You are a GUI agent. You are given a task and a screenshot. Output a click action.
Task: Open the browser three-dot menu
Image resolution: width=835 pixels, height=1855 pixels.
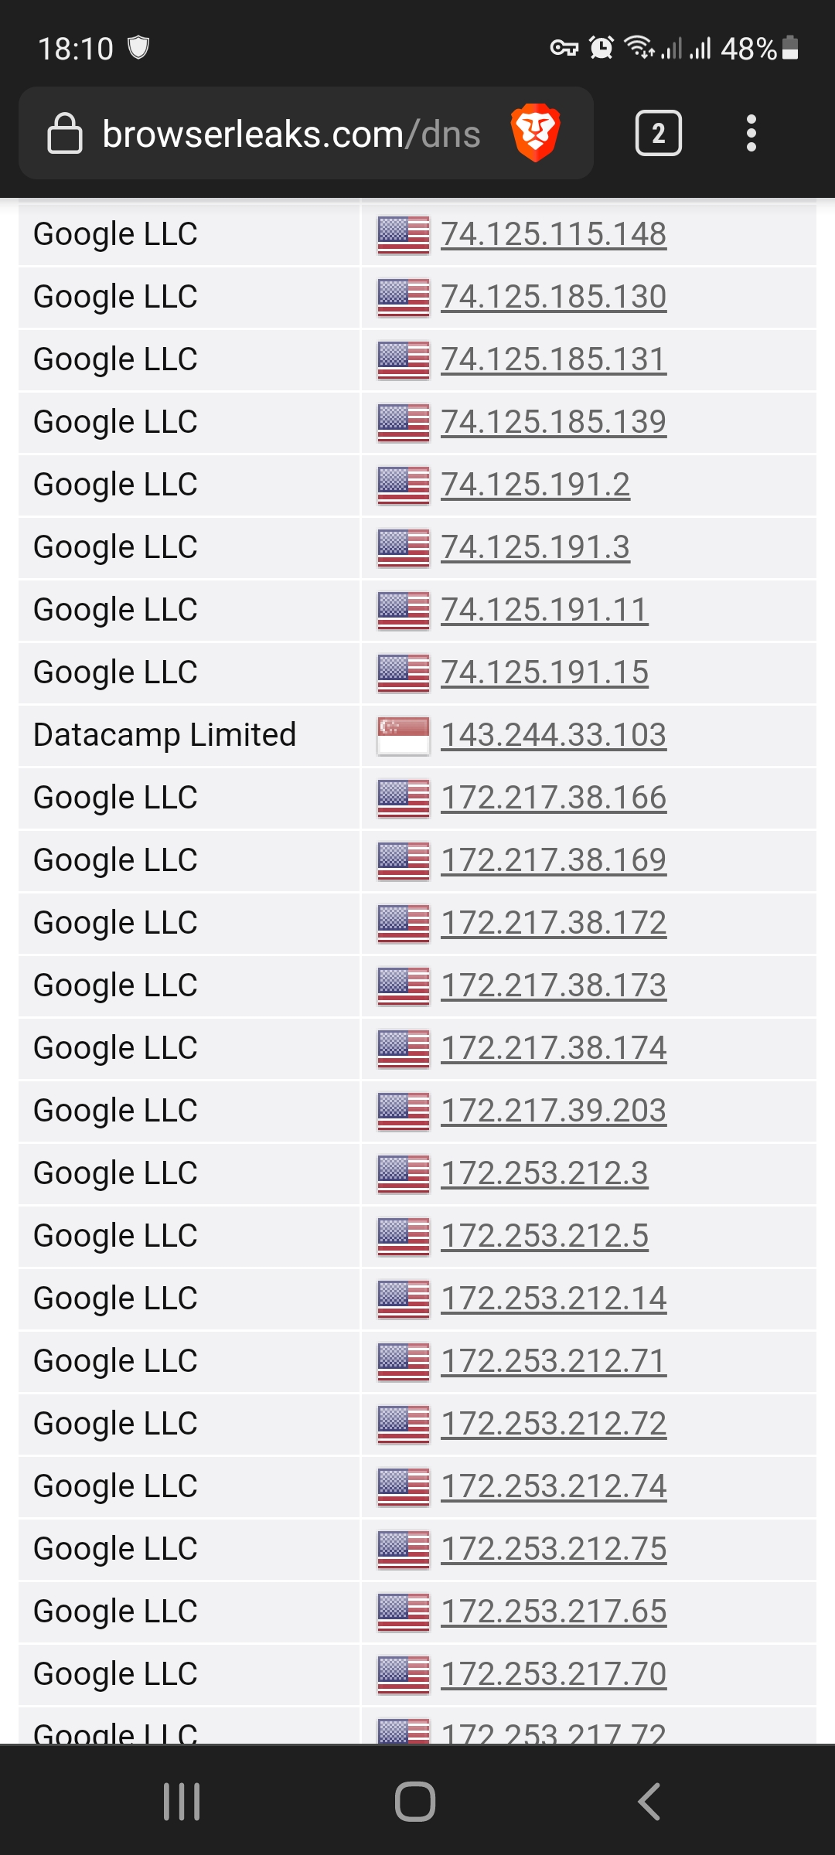(751, 133)
